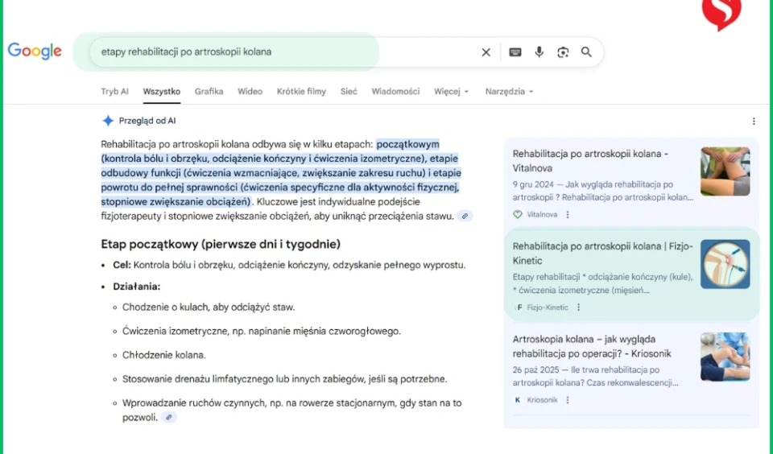
Task: Click the Kriosonik source name
Action: pos(542,400)
